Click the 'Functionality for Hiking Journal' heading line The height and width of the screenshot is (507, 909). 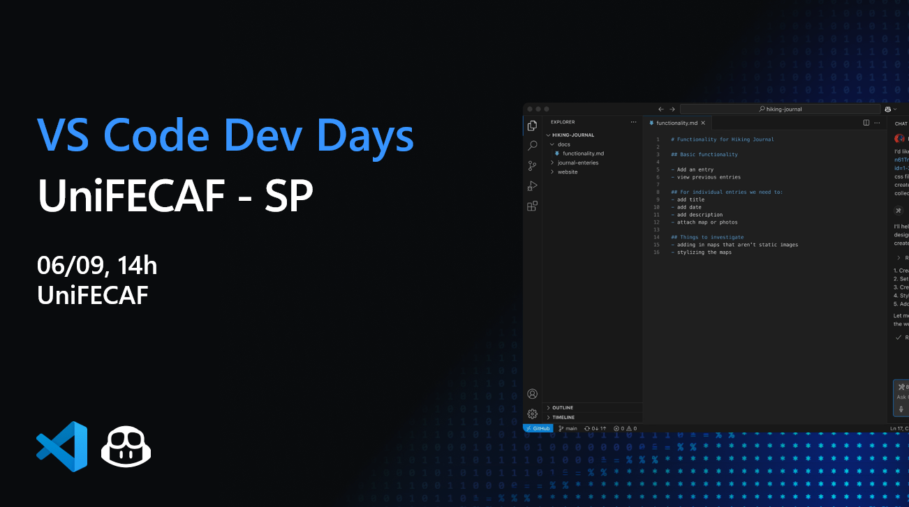tap(723, 139)
